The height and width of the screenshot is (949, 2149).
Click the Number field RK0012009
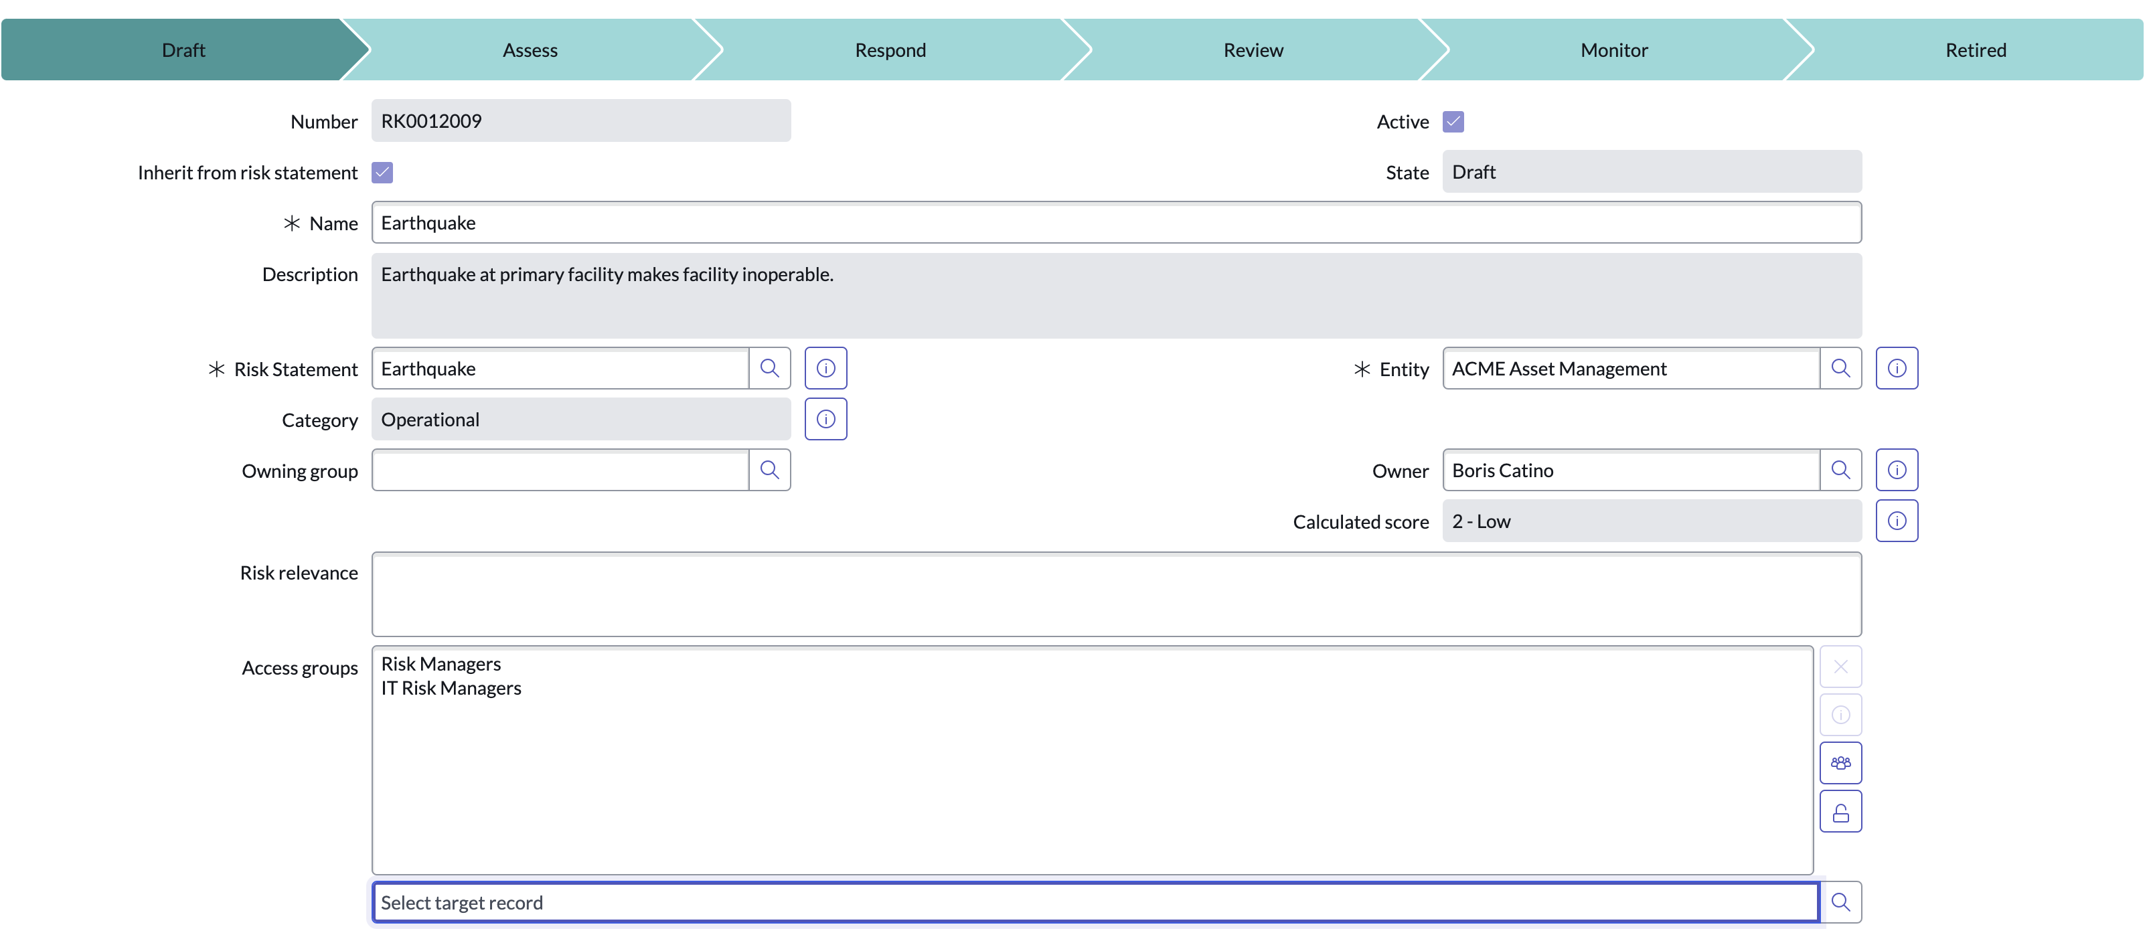pos(580,121)
